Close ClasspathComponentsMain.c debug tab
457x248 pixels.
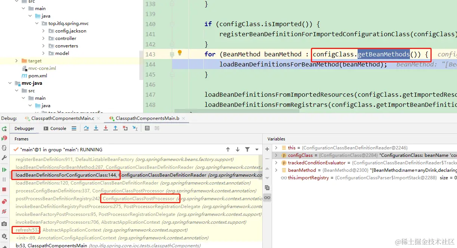coord(99,118)
